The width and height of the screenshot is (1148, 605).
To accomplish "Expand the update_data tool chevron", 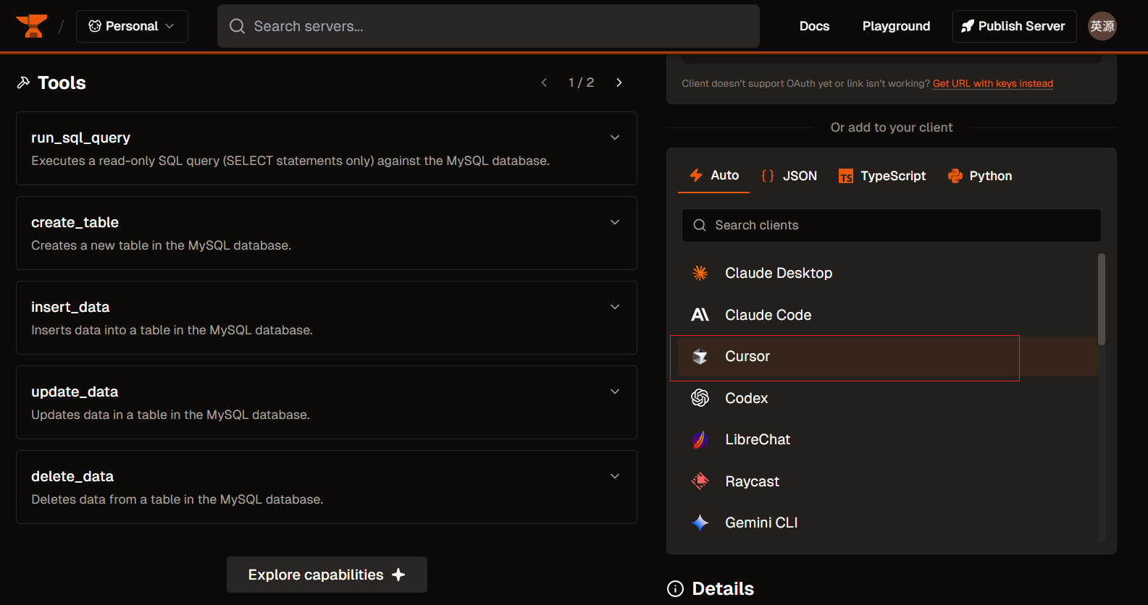I will (615, 392).
